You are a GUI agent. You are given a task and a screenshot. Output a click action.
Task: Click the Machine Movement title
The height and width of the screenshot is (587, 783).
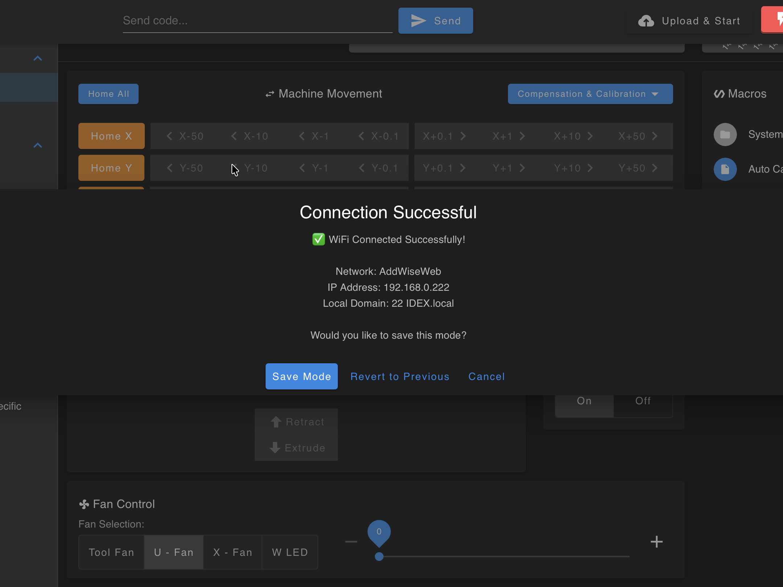324,94
